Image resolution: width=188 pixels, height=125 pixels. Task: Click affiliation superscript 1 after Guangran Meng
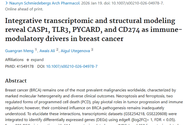(x=36, y=50)
